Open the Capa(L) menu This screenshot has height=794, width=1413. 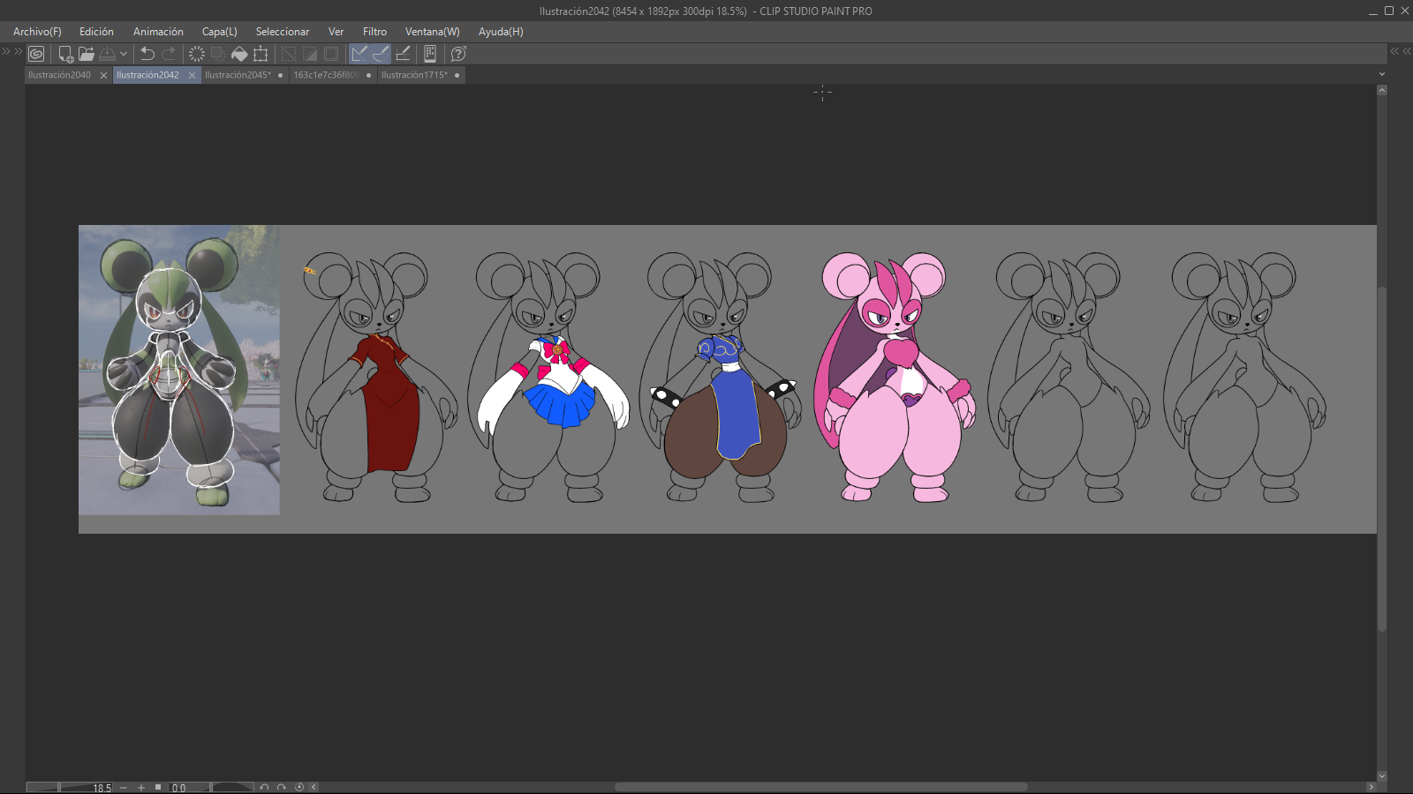pos(219,32)
